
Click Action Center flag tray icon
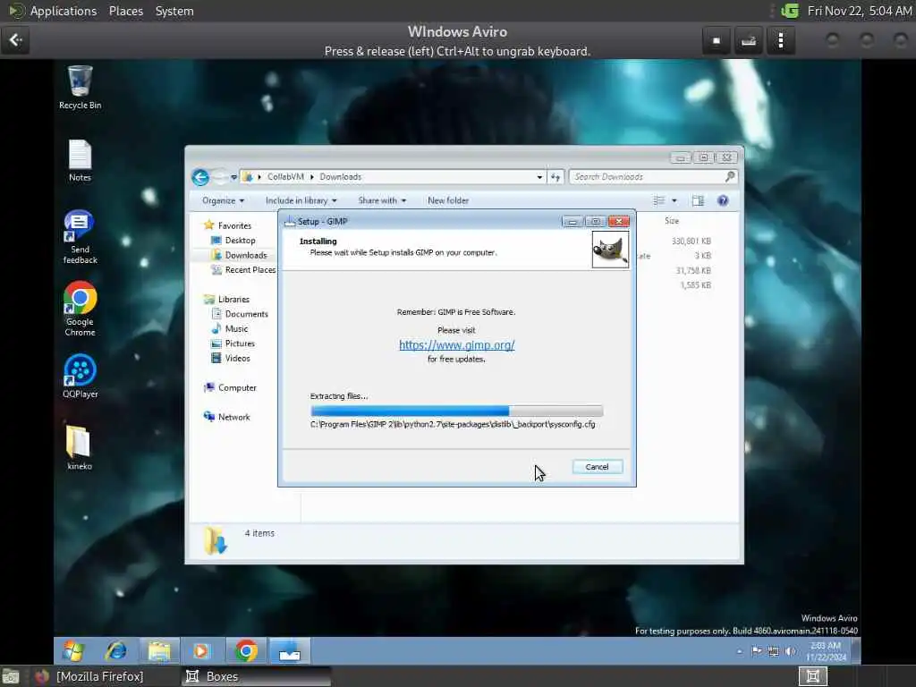[x=757, y=651]
